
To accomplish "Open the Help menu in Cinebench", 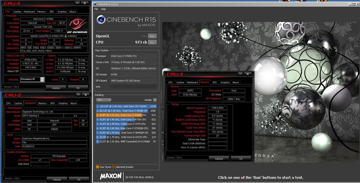I will coord(103,9).
